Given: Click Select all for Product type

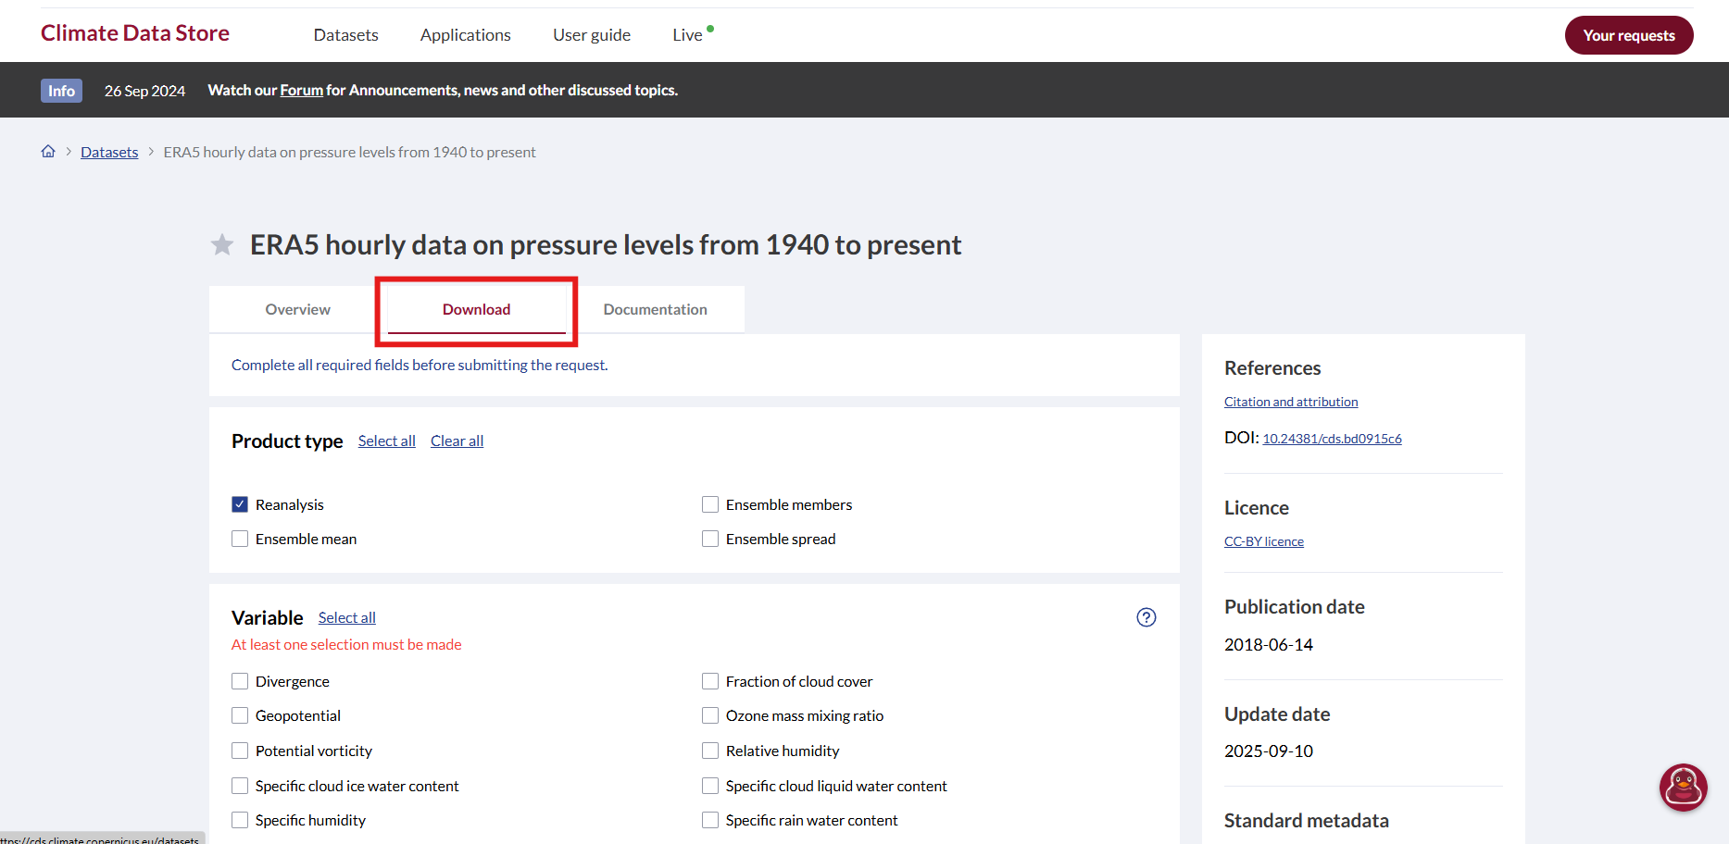Looking at the screenshot, I should click(387, 441).
